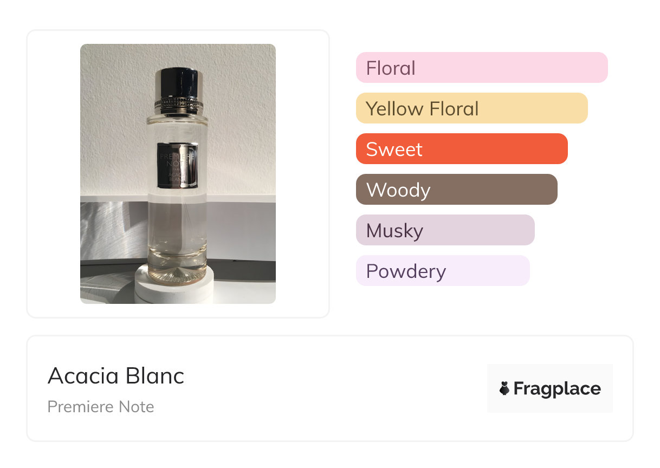This screenshot has width=660, height=468.
Task: Click the orange Sweet accord bar
Action: (461, 149)
